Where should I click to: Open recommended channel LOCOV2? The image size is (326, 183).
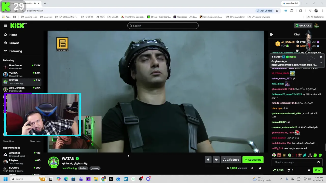coord(22,169)
